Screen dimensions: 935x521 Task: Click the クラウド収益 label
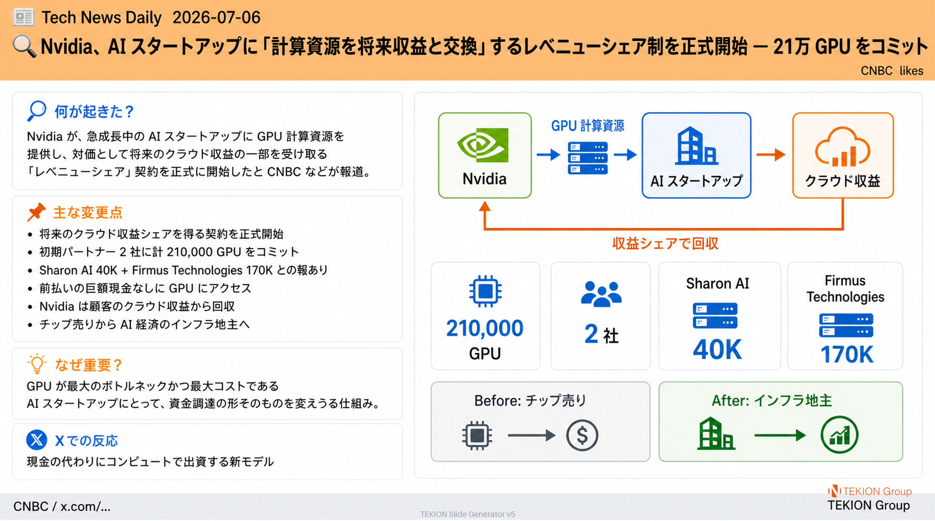(x=843, y=181)
